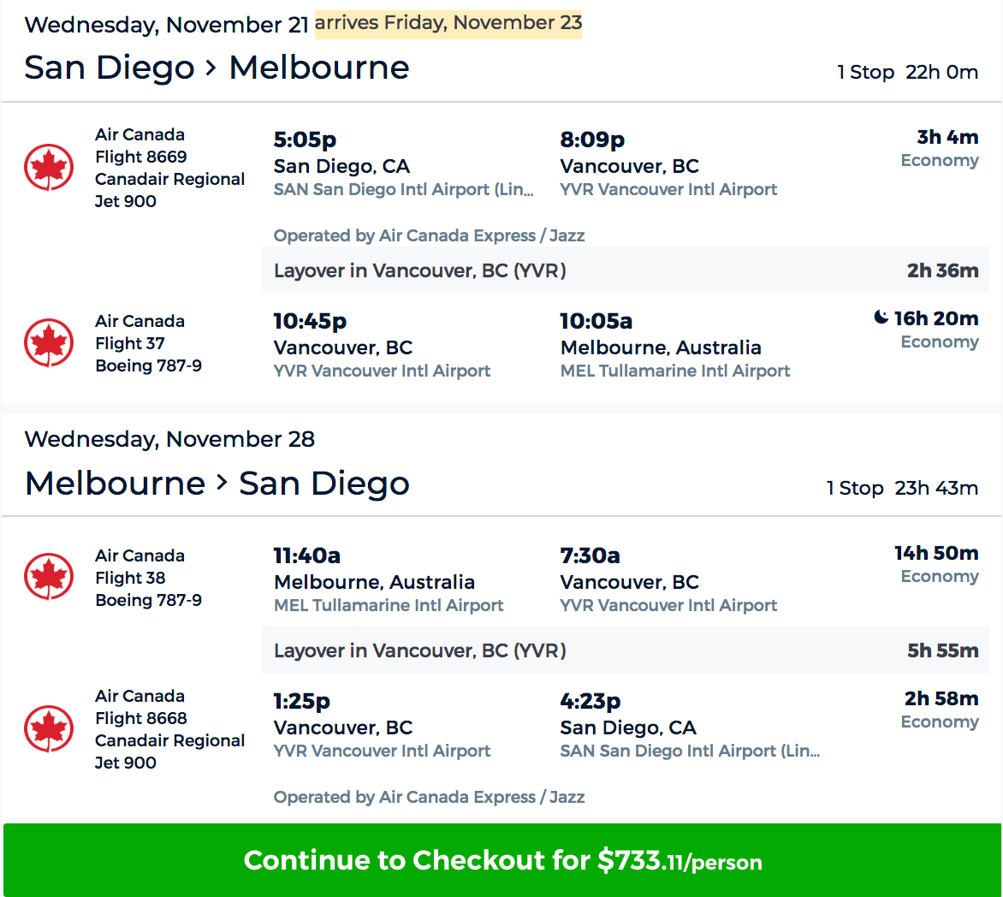Image resolution: width=1003 pixels, height=897 pixels.
Task: Click Air Canada logo for Flight 8669
Action: point(49,168)
